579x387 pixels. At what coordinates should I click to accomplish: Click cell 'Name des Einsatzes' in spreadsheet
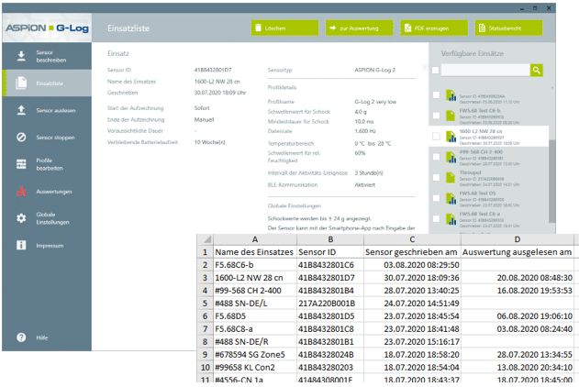(x=255, y=252)
